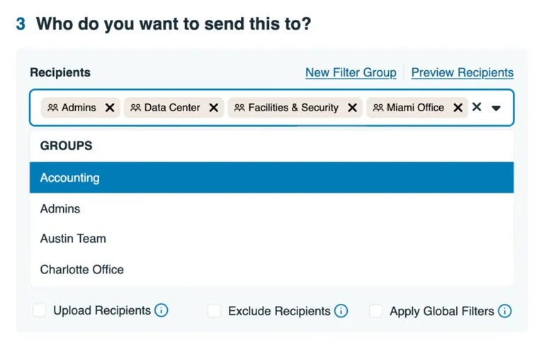Choose Admins in the groups list
Screen dimensions: 544x345
tap(60, 209)
